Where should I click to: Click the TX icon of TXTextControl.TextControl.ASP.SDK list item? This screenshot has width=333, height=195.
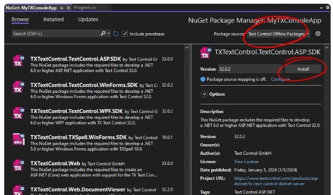(x=19, y=61)
